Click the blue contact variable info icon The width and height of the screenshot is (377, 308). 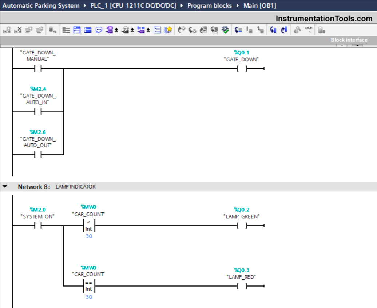[x=141, y=30]
